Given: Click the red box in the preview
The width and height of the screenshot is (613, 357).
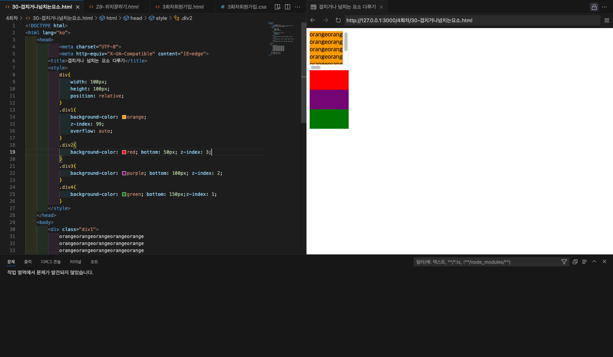Looking at the screenshot, I should (329, 80).
